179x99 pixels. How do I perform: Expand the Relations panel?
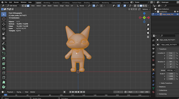click(x=161, y=87)
